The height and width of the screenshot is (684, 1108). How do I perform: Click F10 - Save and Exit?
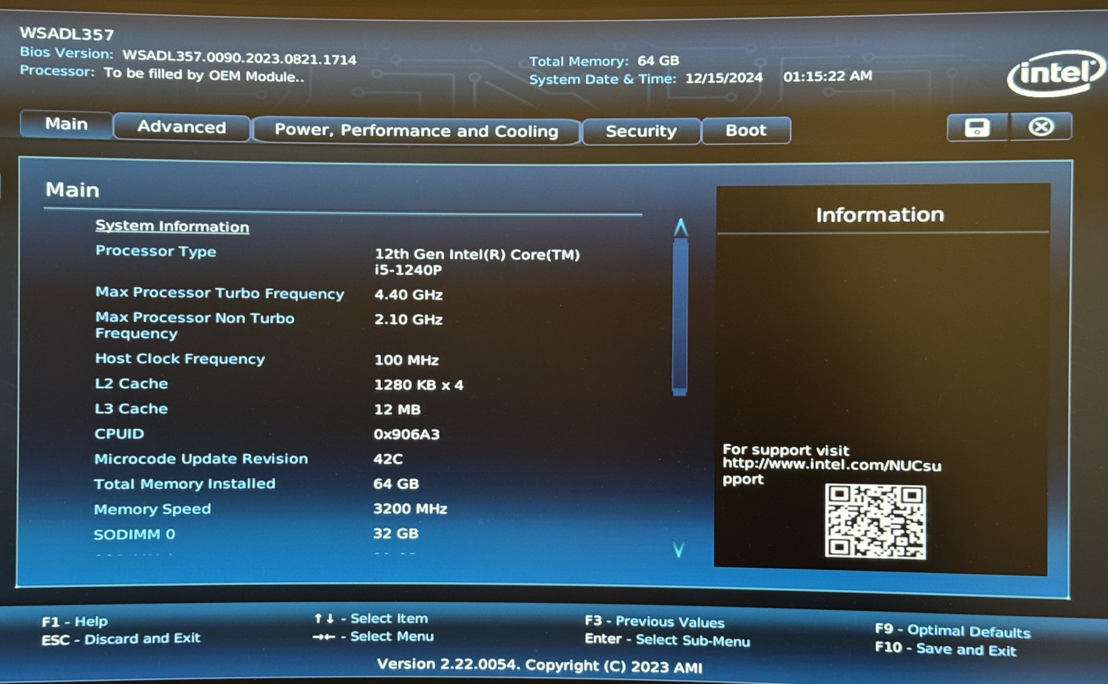[946, 649]
